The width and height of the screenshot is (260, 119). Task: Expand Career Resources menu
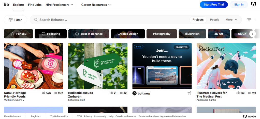pos(96,5)
